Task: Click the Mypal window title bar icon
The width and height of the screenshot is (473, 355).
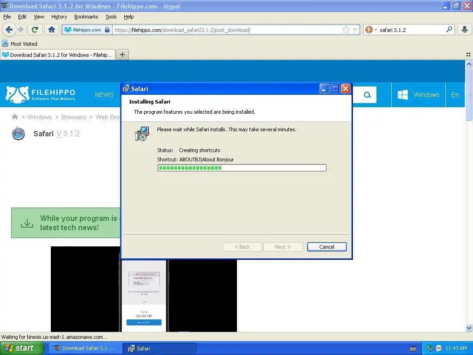Action: coord(4,6)
